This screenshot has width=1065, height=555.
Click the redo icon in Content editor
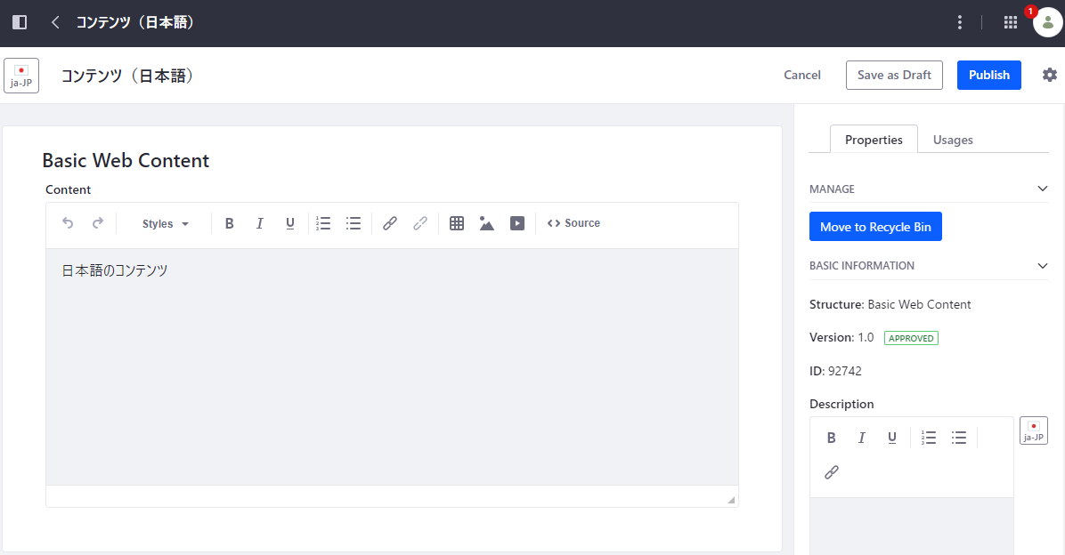pyautogui.click(x=98, y=223)
